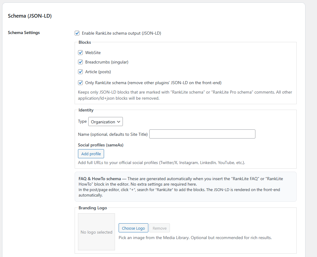Click the 'Blocks' group title
317x257 pixels.
85,42
